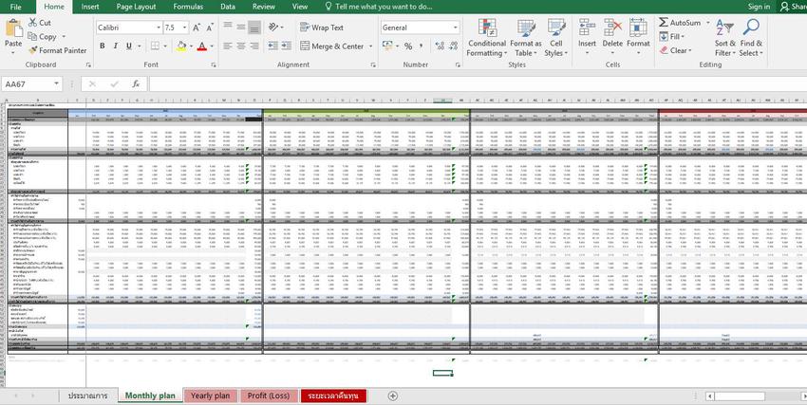Click the Copy button

(x=42, y=36)
